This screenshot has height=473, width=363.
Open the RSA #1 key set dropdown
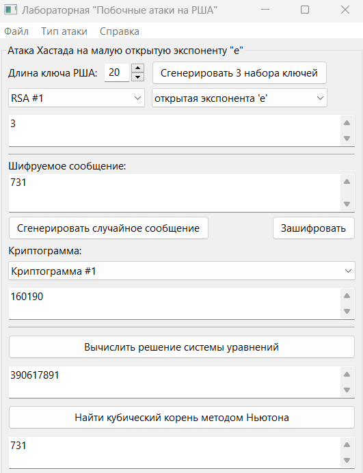coord(77,98)
